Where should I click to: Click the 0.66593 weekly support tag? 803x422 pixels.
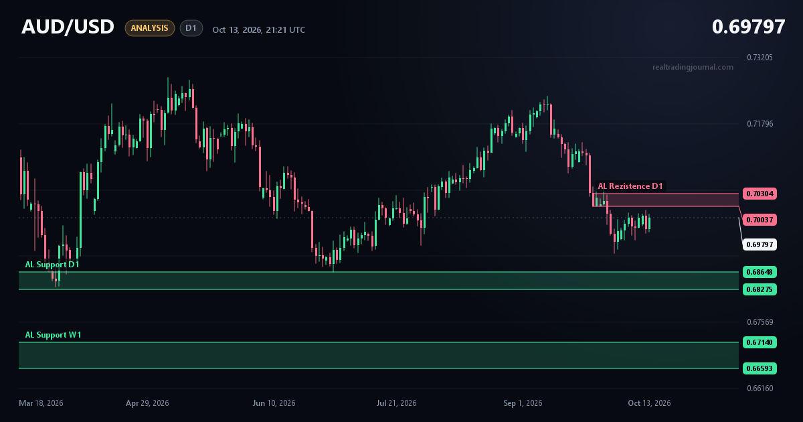pos(760,368)
